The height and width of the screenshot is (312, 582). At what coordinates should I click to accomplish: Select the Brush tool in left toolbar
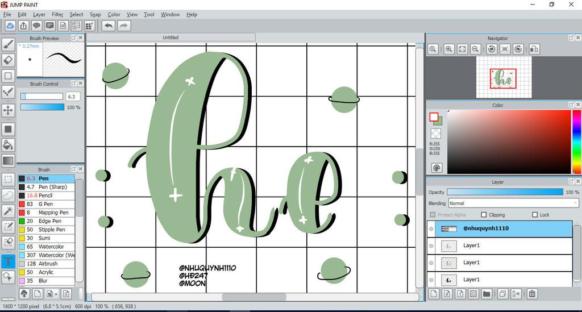(8, 44)
